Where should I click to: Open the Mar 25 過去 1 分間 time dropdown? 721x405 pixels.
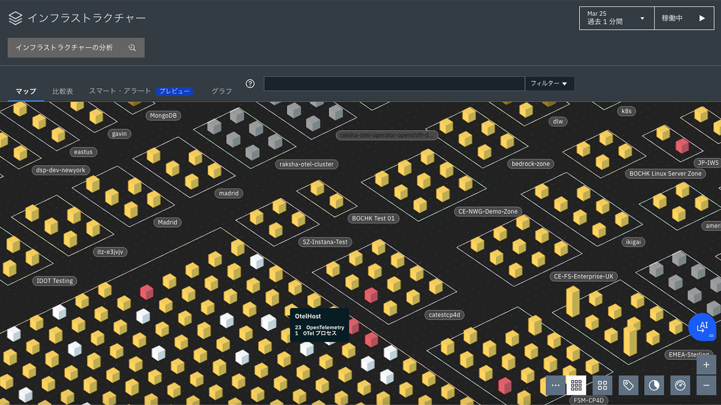[617, 18]
